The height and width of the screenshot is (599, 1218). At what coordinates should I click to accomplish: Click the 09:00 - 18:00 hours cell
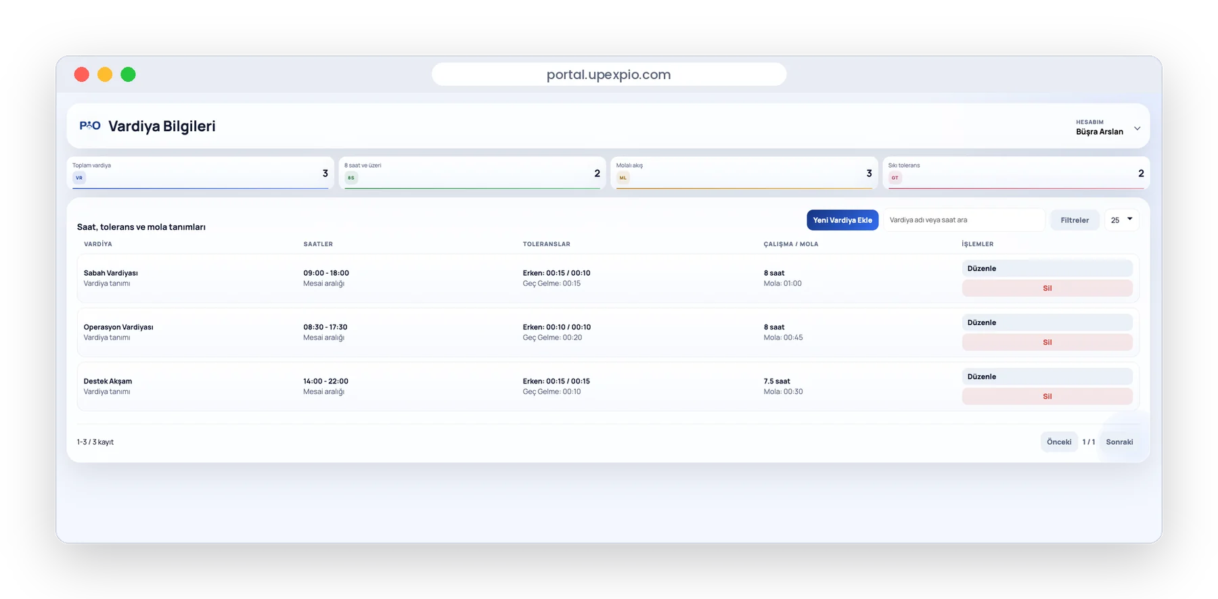[x=326, y=273]
